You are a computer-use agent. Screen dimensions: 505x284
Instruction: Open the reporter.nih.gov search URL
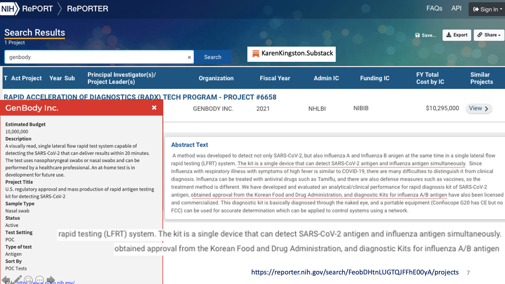(355, 272)
